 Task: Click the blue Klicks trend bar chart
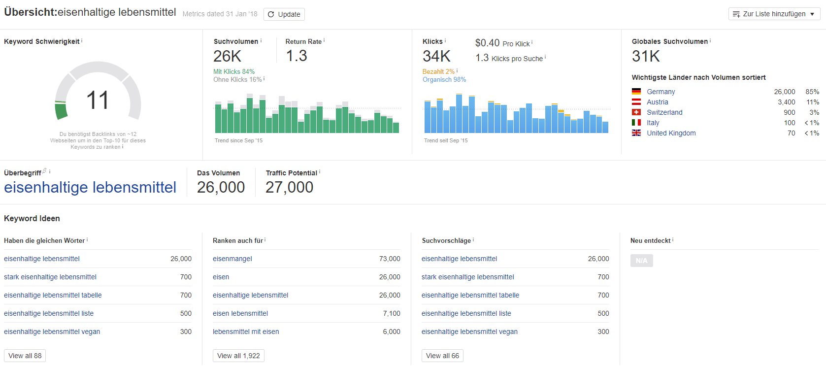pos(517,113)
